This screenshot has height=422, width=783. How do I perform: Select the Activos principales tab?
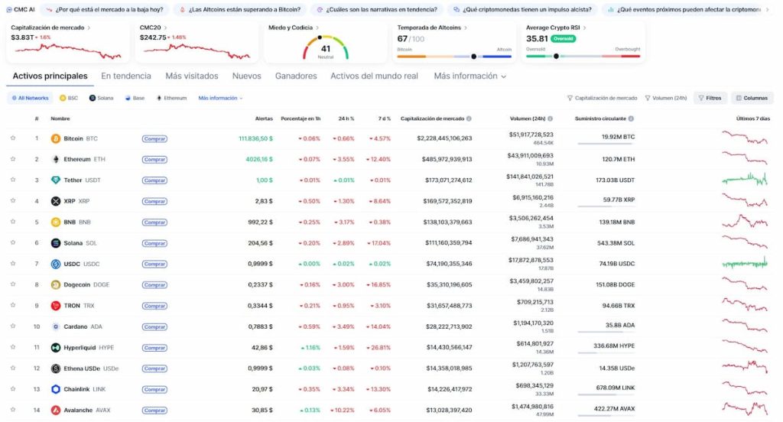coord(50,76)
